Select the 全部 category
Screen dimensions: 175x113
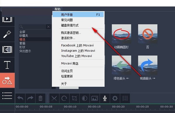pos(22,32)
